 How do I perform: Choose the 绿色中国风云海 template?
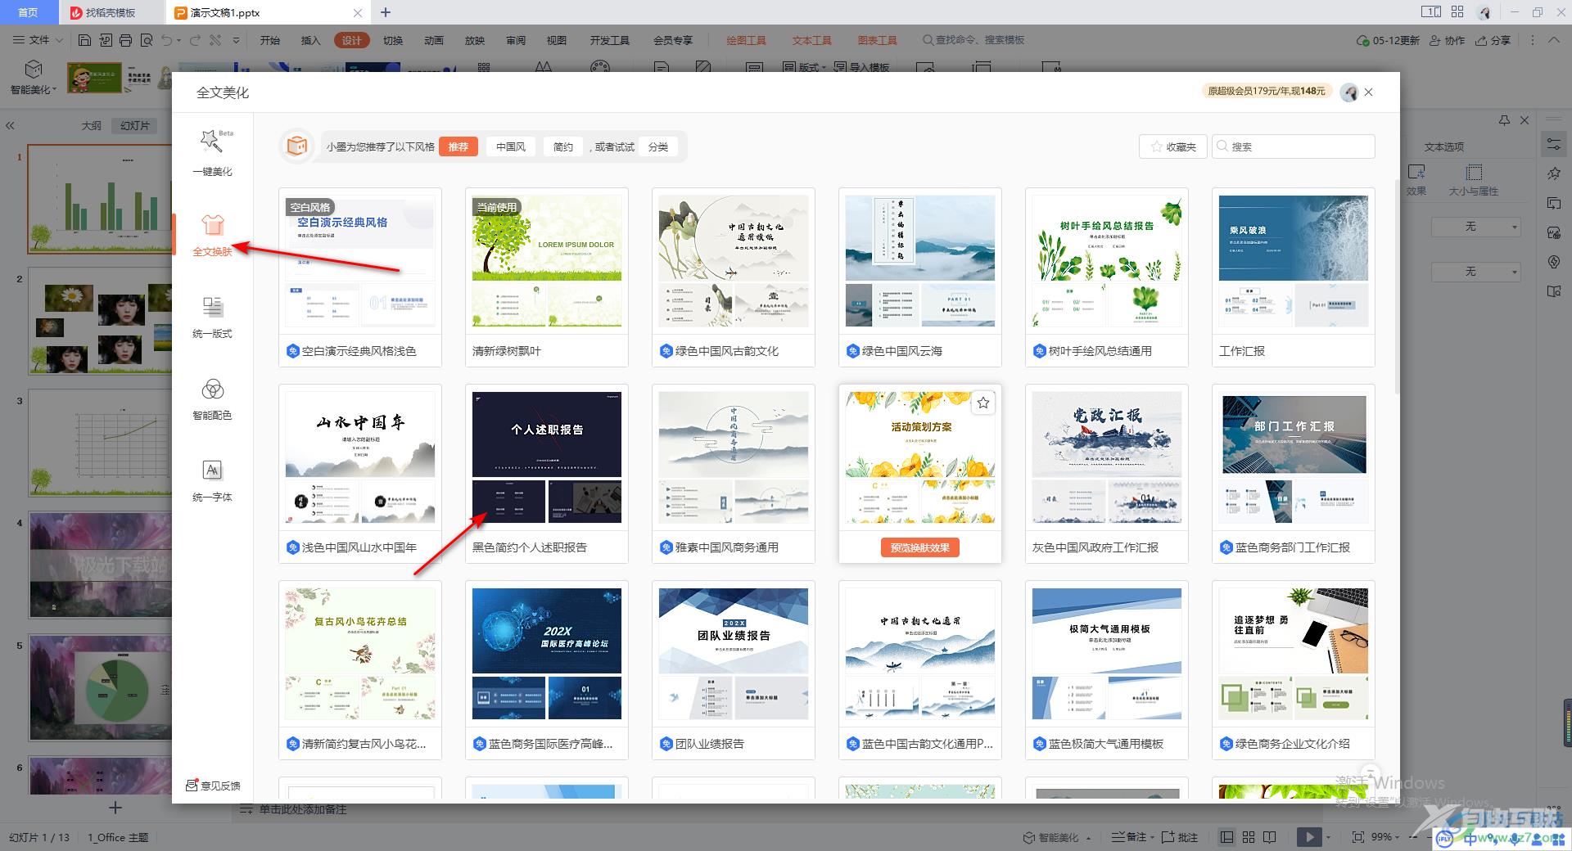point(920,277)
